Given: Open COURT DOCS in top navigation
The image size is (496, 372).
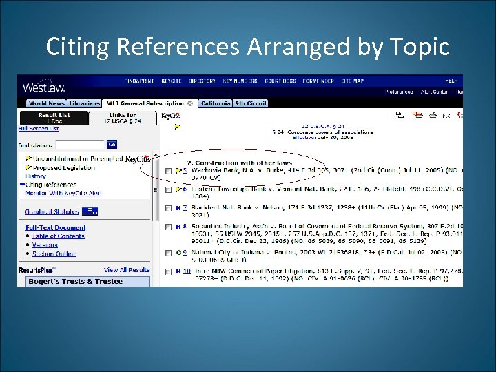Looking at the screenshot, I should coord(280,81).
